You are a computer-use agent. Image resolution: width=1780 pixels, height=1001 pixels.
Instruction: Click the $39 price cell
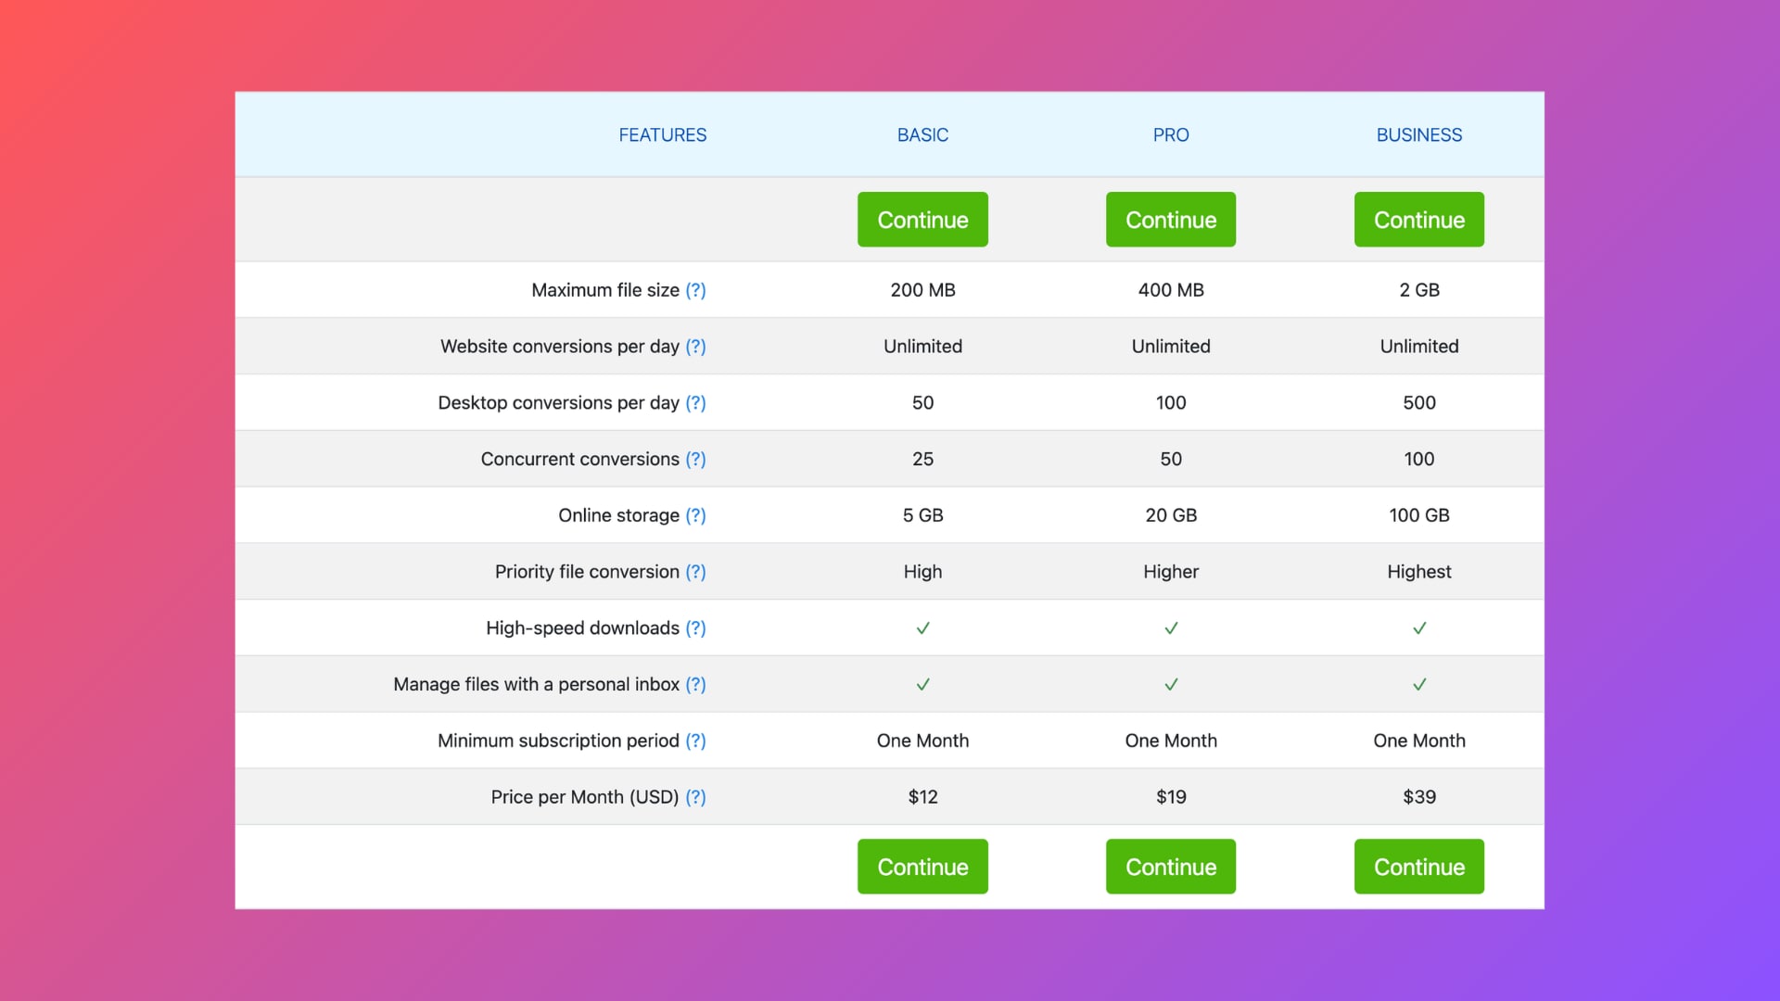1419,797
